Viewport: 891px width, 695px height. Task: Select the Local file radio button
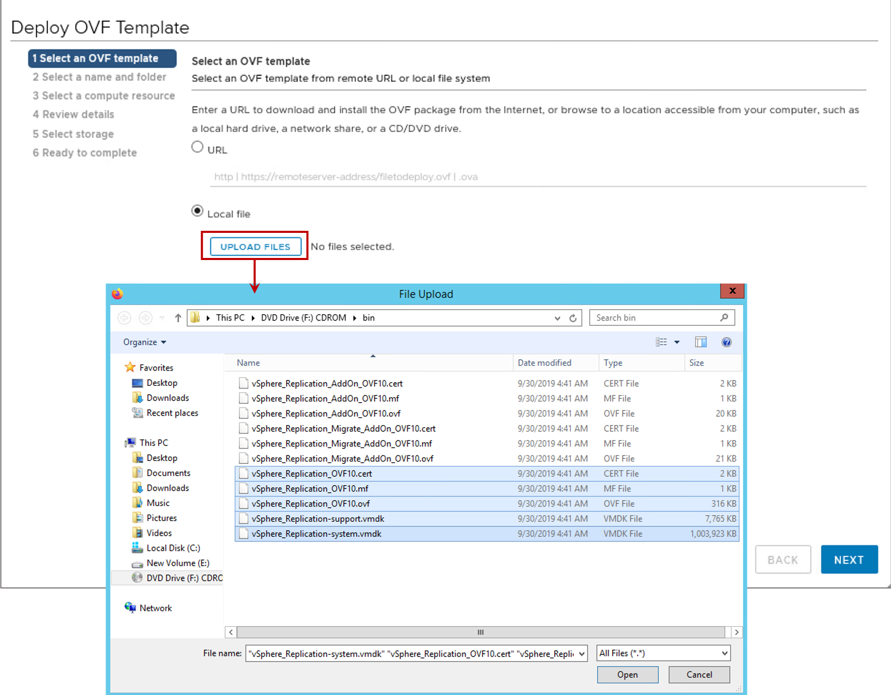click(197, 211)
